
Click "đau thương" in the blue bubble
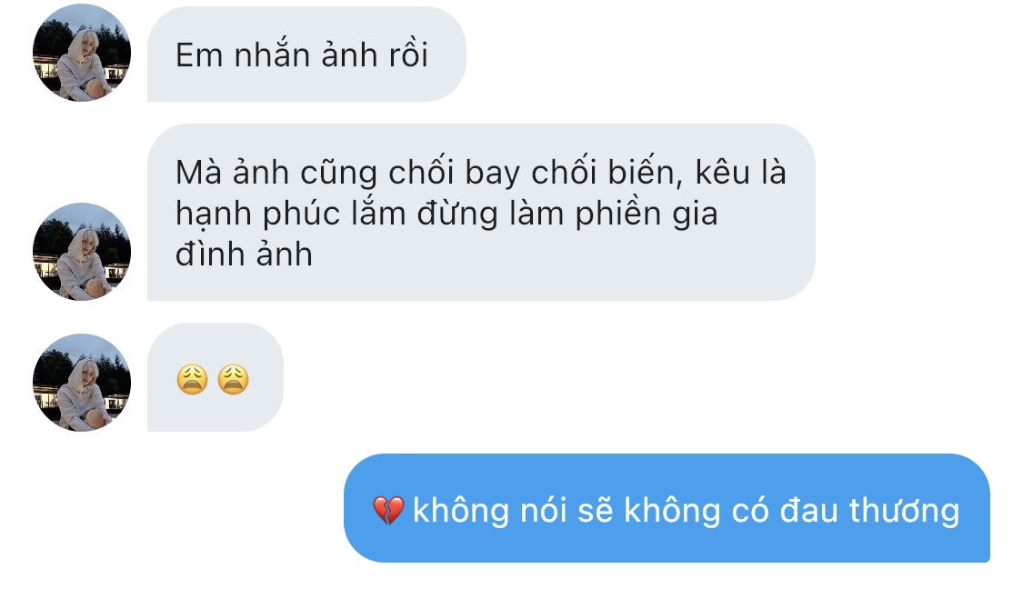click(x=870, y=510)
